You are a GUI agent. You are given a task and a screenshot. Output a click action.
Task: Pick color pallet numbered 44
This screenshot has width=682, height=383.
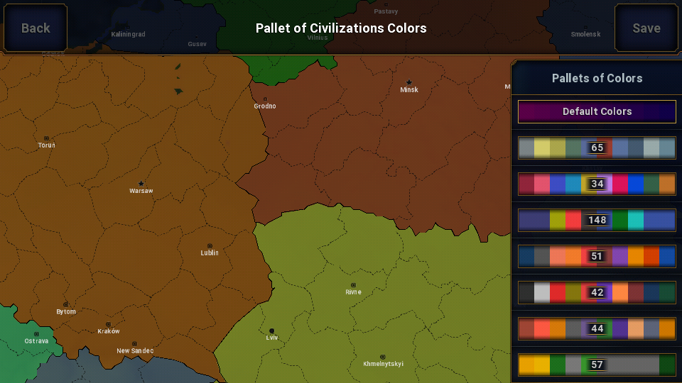coord(597,328)
